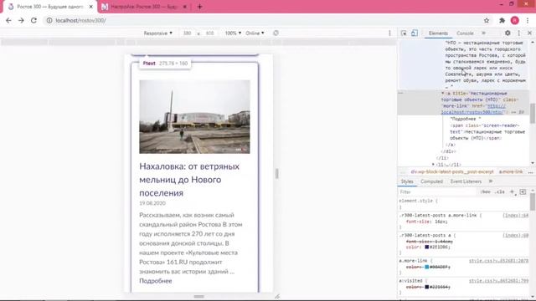
Task: Open the a.more-link style.css source link
Action: pyautogui.click(x=498, y=261)
